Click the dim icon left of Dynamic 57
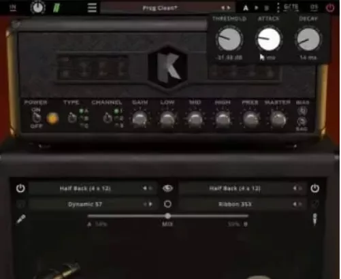Image resolution: width=341 pixels, height=279 pixels. [x=20, y=204]
